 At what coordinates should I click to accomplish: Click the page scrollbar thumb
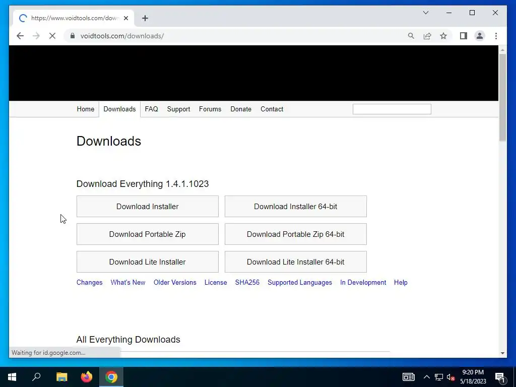coord(502,97)
